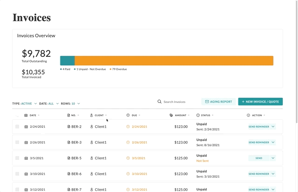Click the document icon beside BER-7
298x192 pixels.
[69, 190]
